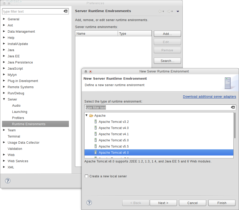Click the Apache folder icon
The width and height of the screenshot is (239, 210).
pos(91,116)
